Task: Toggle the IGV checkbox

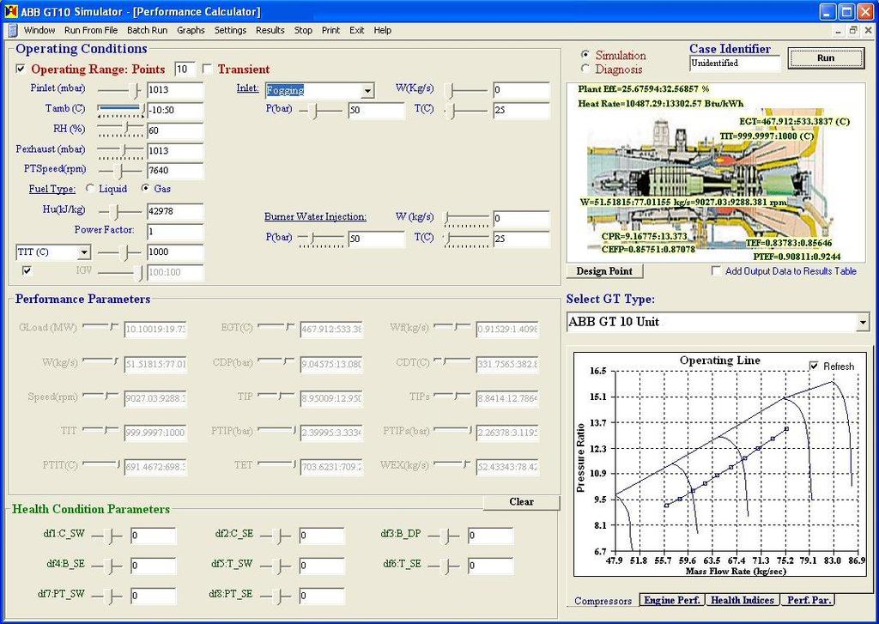Action: click(27, 270)
